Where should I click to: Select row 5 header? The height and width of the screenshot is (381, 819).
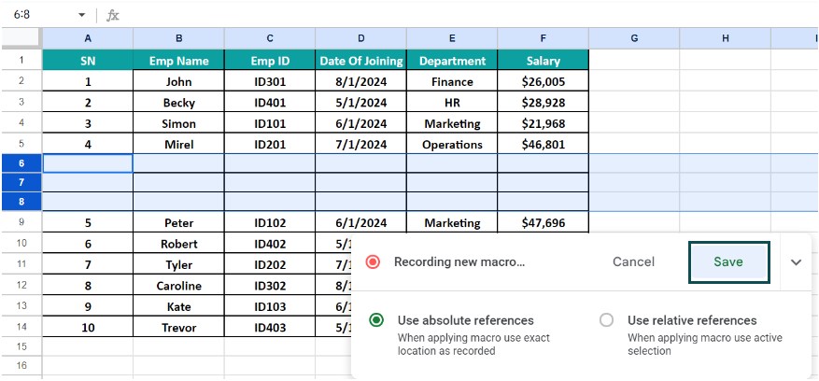point(21,144)
